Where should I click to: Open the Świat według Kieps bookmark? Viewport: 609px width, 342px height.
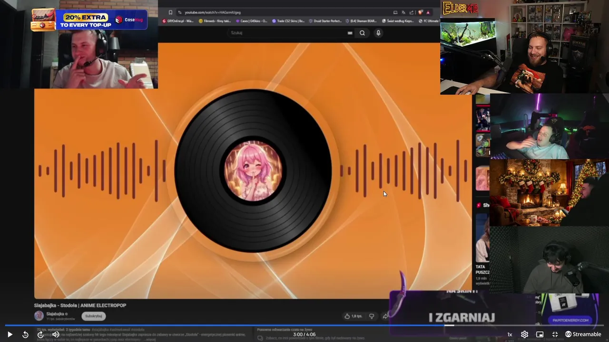398,21
